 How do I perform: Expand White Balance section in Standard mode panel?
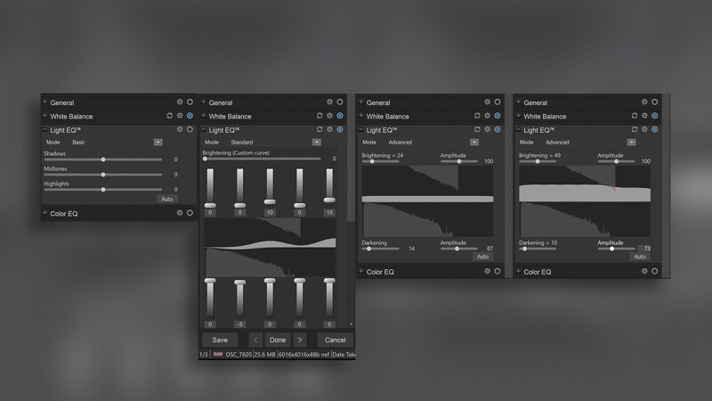(x=204, y=116)
